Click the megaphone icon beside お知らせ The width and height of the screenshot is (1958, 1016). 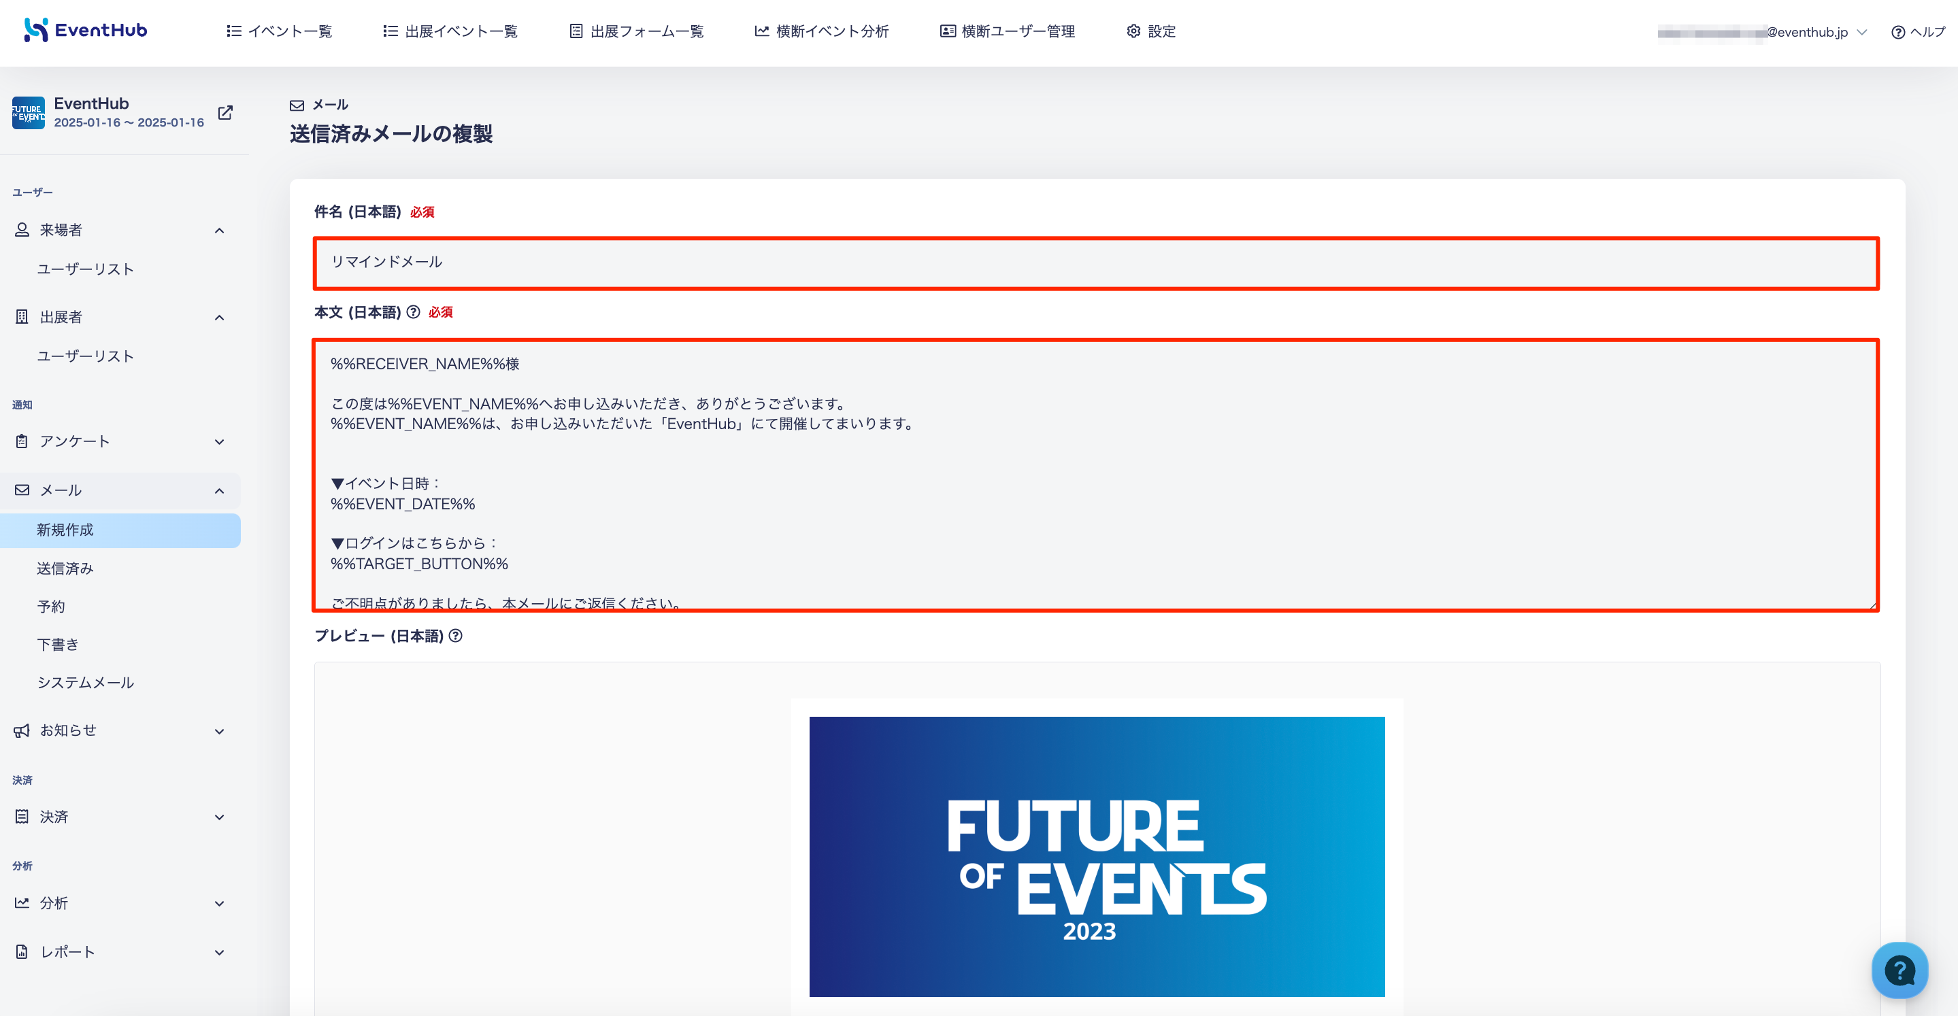click(22, 730)
